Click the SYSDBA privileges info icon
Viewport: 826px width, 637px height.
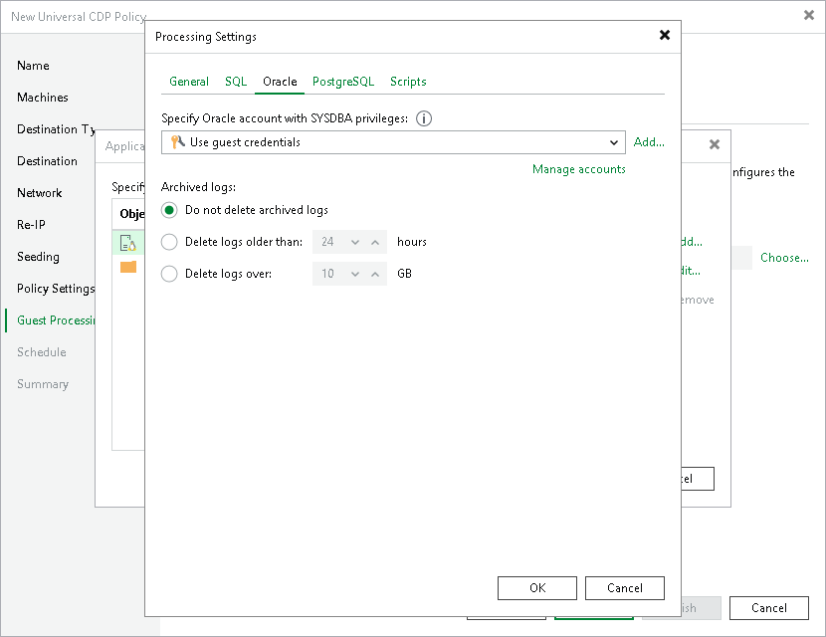click(x=424, y=118)
